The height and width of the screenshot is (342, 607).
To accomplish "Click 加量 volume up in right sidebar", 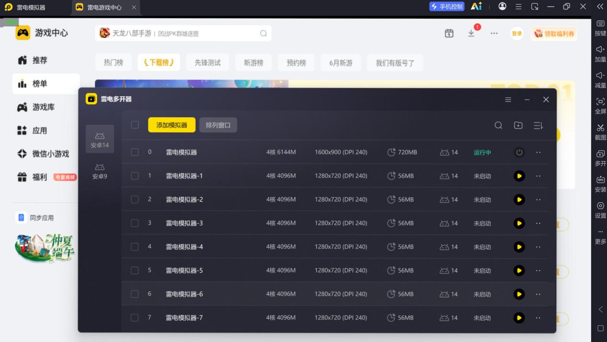I will 600,54.
